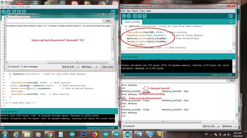
Task: Click scroll-down arrow of sketch_mar09a console
Action: tap(234, 71)
